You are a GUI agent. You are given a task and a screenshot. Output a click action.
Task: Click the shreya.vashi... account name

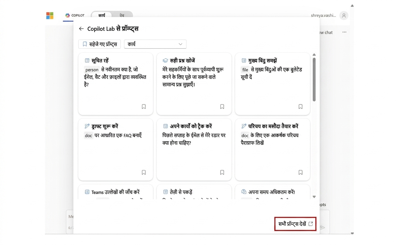click(323, 15)
